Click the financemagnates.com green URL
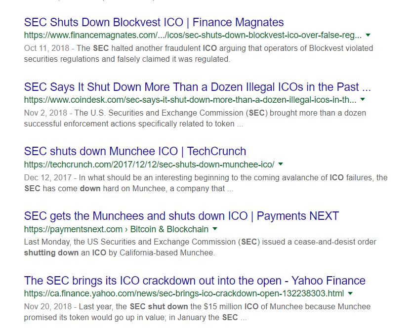The width and height of the screenshot is (412, 331). pos(193,36)
